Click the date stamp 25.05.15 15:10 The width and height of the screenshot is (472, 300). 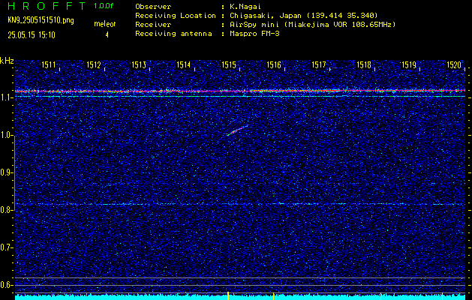(x=32, y=35)
